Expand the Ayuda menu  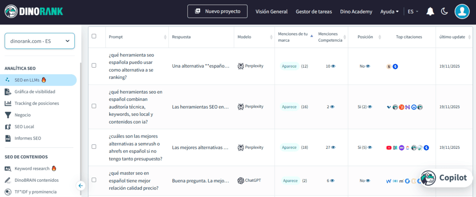(390, 12)
